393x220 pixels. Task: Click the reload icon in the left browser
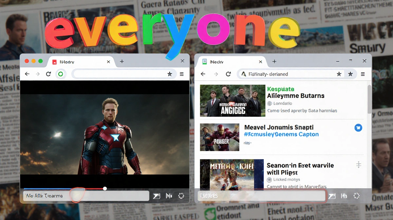(48, 74)
